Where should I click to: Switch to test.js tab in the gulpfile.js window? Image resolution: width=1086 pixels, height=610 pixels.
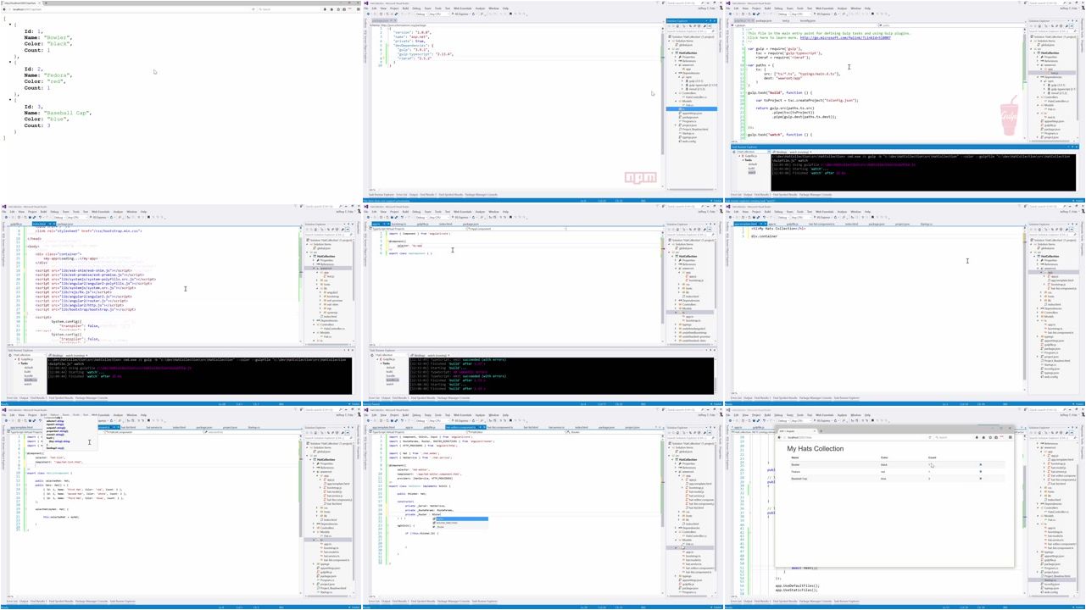[786, 20]
